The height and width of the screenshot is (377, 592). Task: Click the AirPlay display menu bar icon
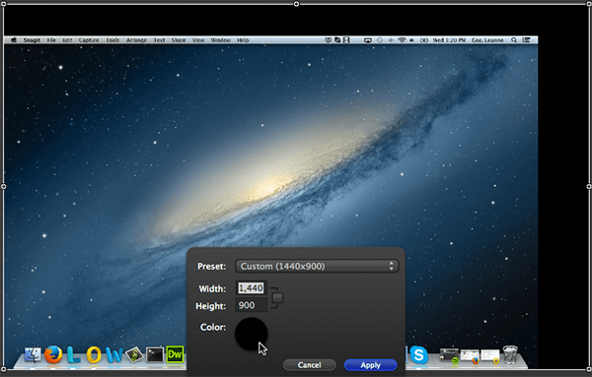(x=368, y=40)
